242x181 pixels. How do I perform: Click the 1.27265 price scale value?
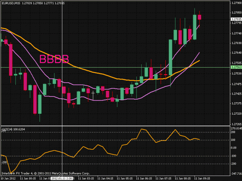click(237, 124)
